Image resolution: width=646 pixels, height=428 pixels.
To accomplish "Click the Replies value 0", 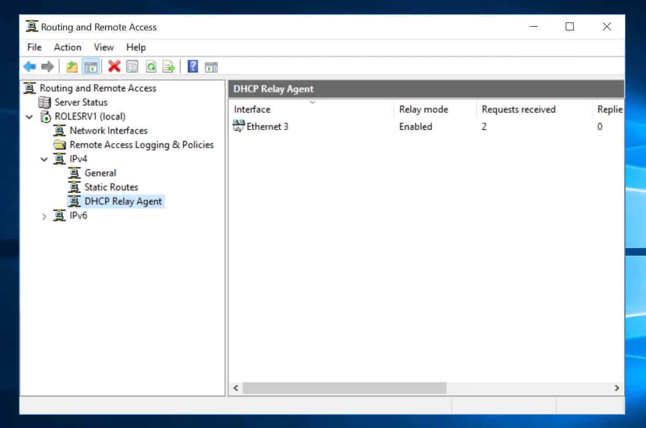I will [600, 126].
